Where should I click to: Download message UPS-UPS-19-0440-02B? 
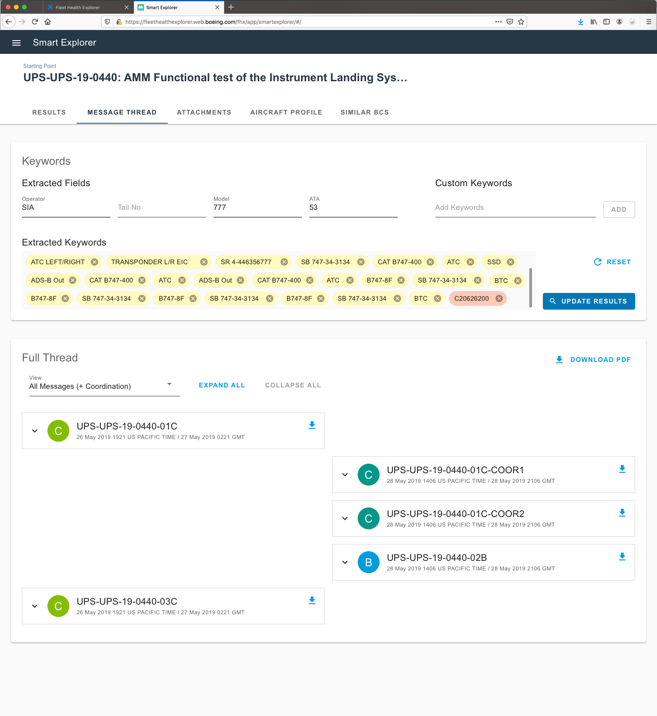[x=622, y=557]
